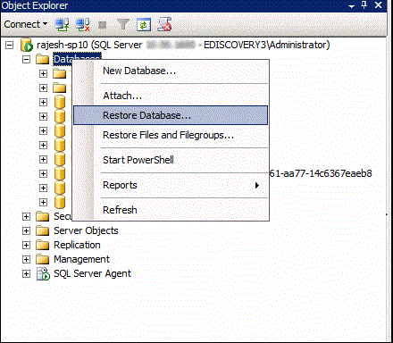Click the SQL Server Agent icon
The image size is (393, 343).
[x=43, y=273]
